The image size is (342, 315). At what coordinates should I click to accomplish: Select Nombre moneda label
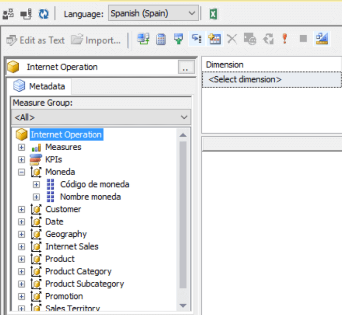tap(91, 197)
